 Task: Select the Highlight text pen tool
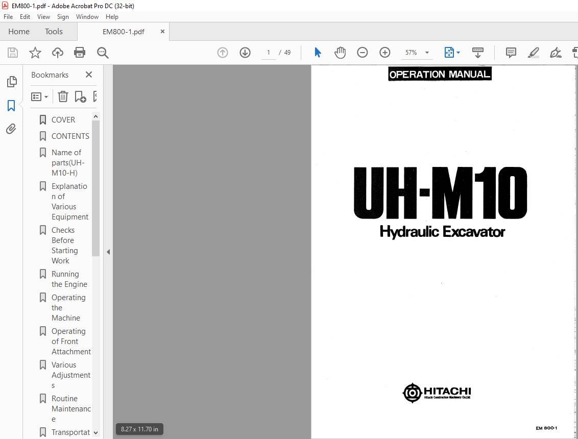[534, 53]
